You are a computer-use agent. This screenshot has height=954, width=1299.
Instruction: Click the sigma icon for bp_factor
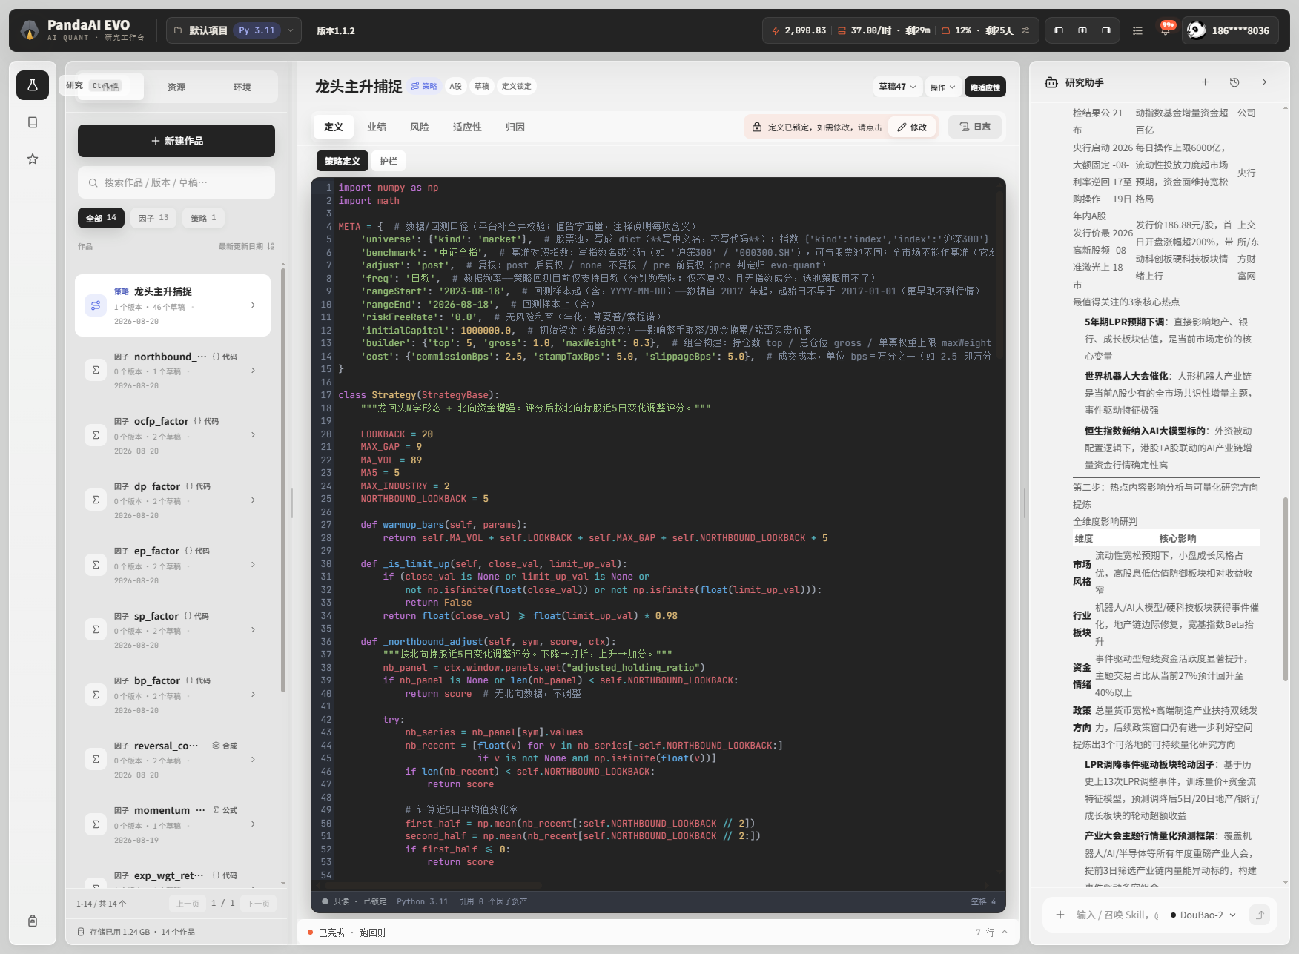(x=96, y=695)
